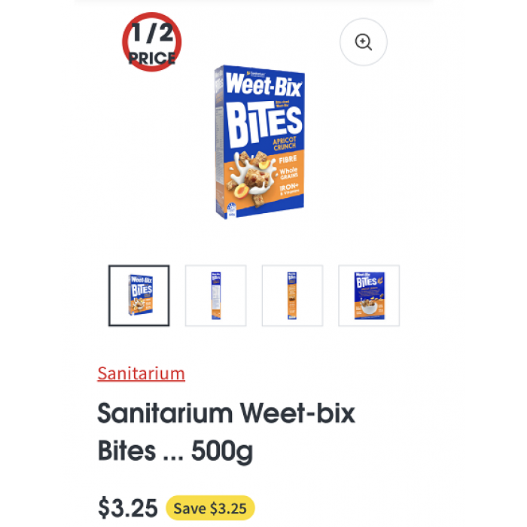527x527 pixels.
Task: Click the $3.25 price text
Action: pyautogui.click(x=127, y=508)
